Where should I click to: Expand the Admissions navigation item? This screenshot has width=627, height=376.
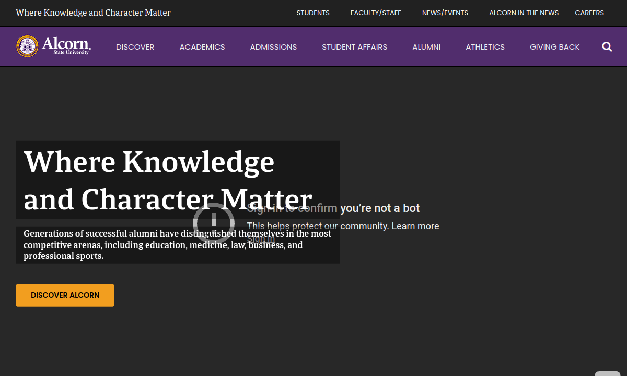coord(273,47)
